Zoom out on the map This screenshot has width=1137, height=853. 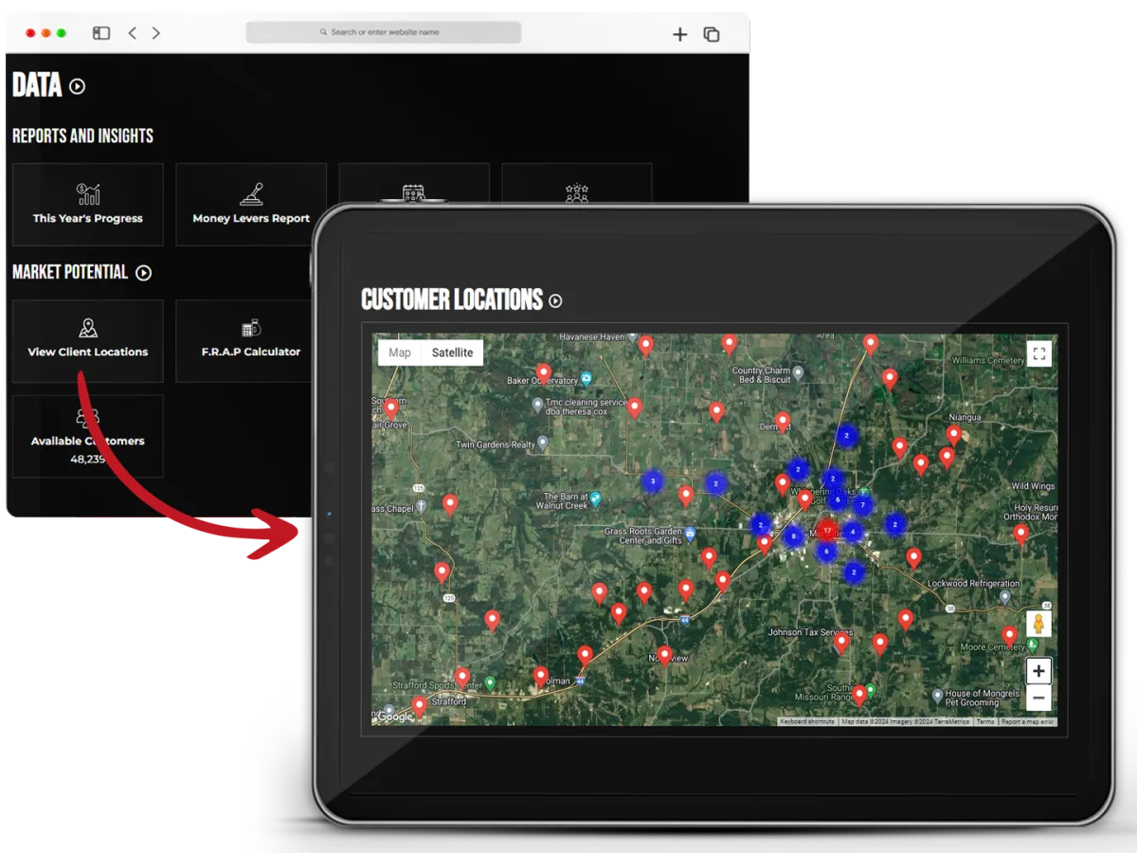click(1039, 698)
